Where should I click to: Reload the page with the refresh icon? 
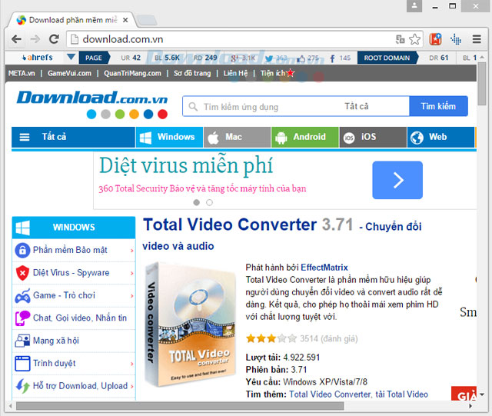pyautogui.click(x=54, y=39)
